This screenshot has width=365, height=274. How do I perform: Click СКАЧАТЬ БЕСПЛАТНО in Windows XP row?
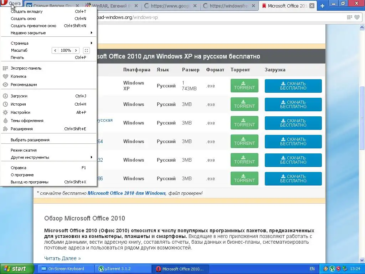pos(293,86)
